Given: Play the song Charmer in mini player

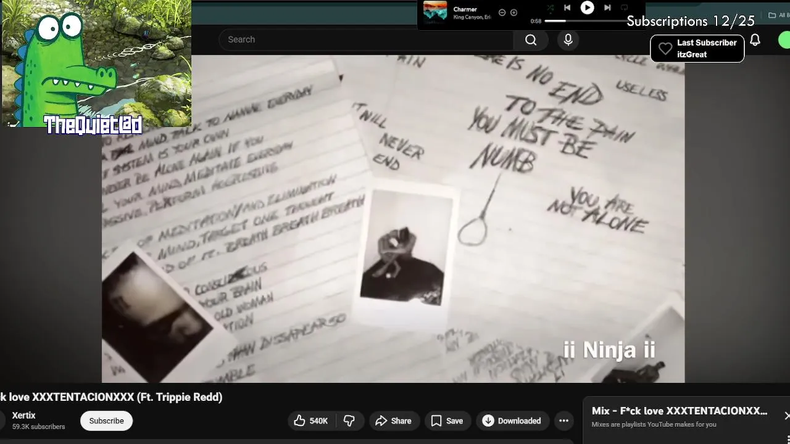Looking at the screenshot, I should 587,7.
